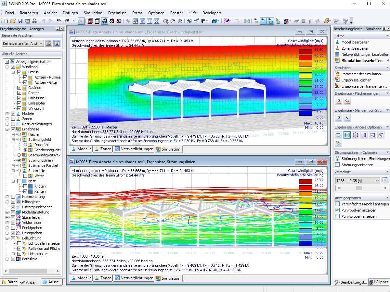Click the streamlines icon in the top toolbar
This screenshot has width=390, height=292.
click(247, 21)
